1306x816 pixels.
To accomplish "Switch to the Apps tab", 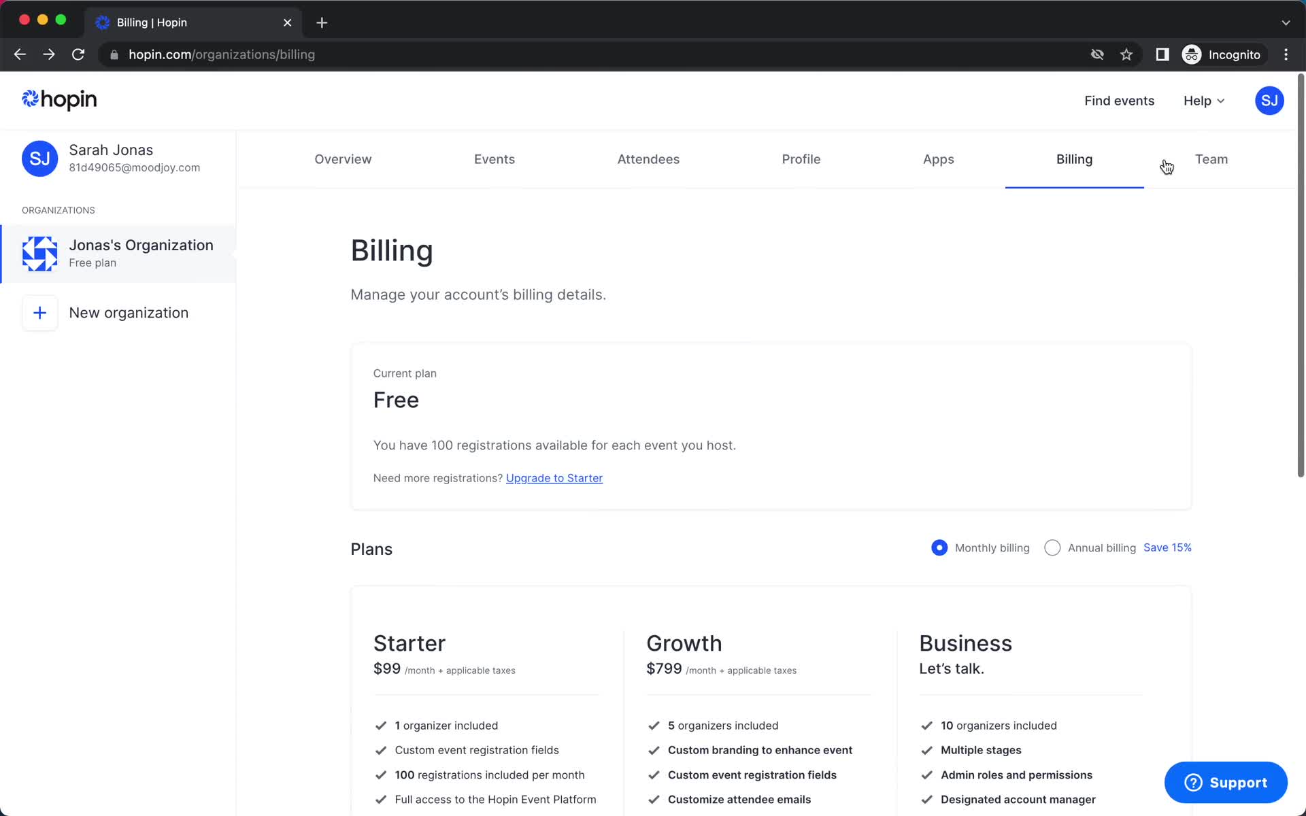I will (939, 159).
